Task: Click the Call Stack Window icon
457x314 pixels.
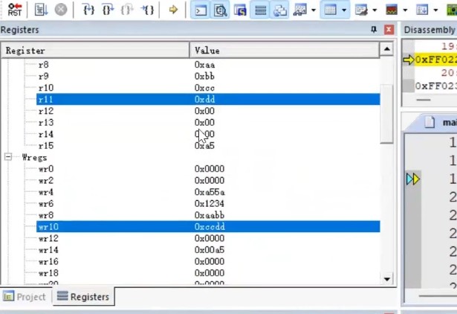Action: pos(279,10)
